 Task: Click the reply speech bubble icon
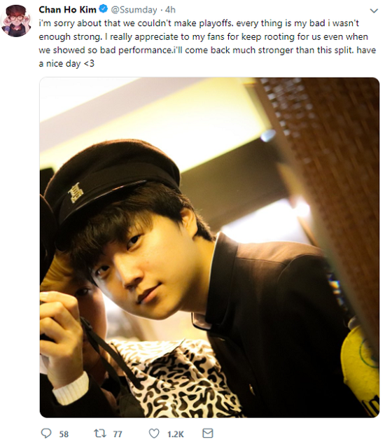point(46,433)
